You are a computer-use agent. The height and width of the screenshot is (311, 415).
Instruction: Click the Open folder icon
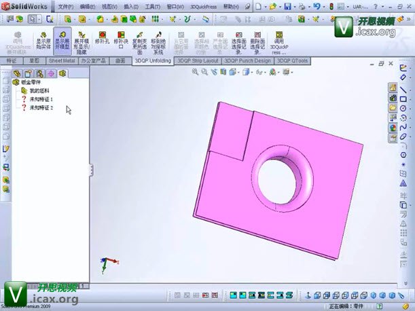(273, 6)
